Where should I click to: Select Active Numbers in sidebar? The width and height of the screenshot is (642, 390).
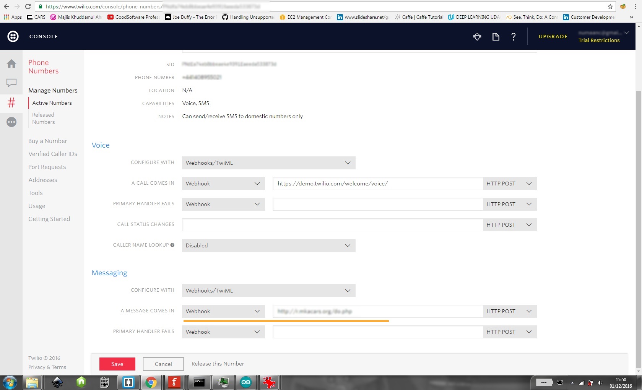click(x=52, y=103)
